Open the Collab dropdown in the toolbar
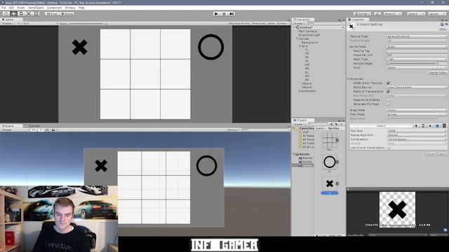 pos(362,14)
